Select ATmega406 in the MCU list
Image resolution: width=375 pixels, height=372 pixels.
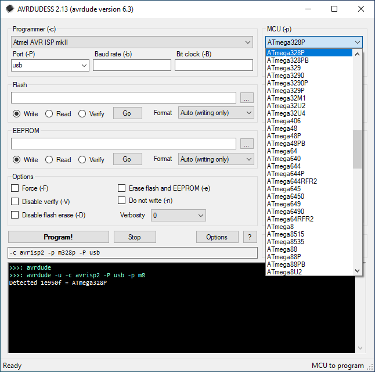click(x=309, y=121)
